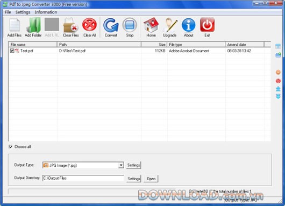Click the Add Files toolbar icon
The image size is (285, 206).
[x=15, y=25]
